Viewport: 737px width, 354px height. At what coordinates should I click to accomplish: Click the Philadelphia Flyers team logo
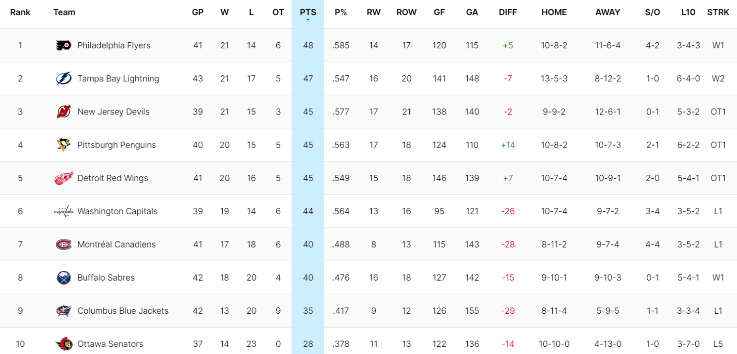pyautogui.click(x=63, y=46)
